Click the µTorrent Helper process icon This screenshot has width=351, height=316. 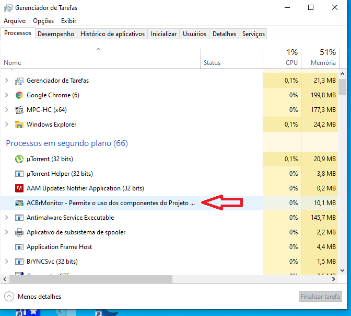click(x=19, y=174)
